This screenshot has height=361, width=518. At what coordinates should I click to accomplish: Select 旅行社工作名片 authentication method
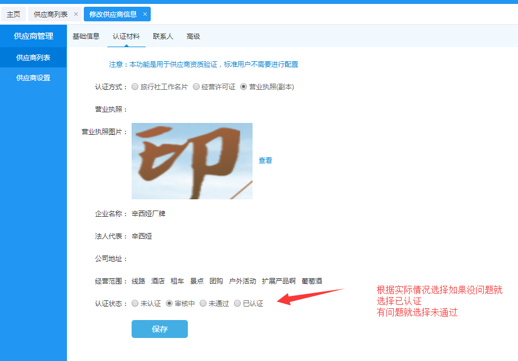pos(135,86)
